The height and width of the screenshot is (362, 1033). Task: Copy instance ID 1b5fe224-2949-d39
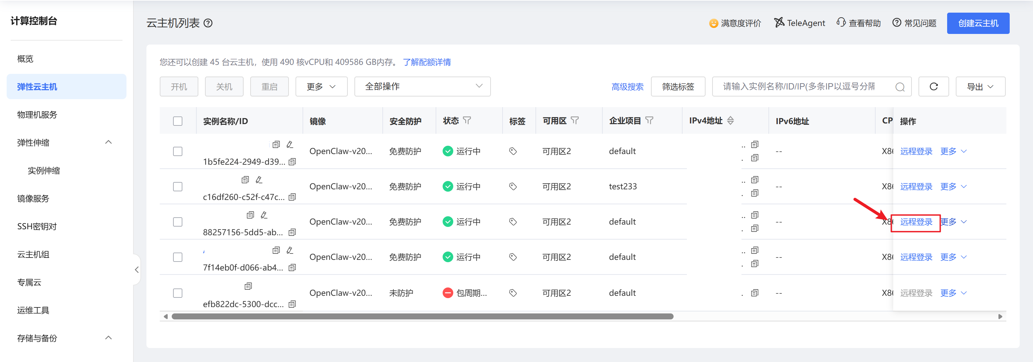[292, 162]
